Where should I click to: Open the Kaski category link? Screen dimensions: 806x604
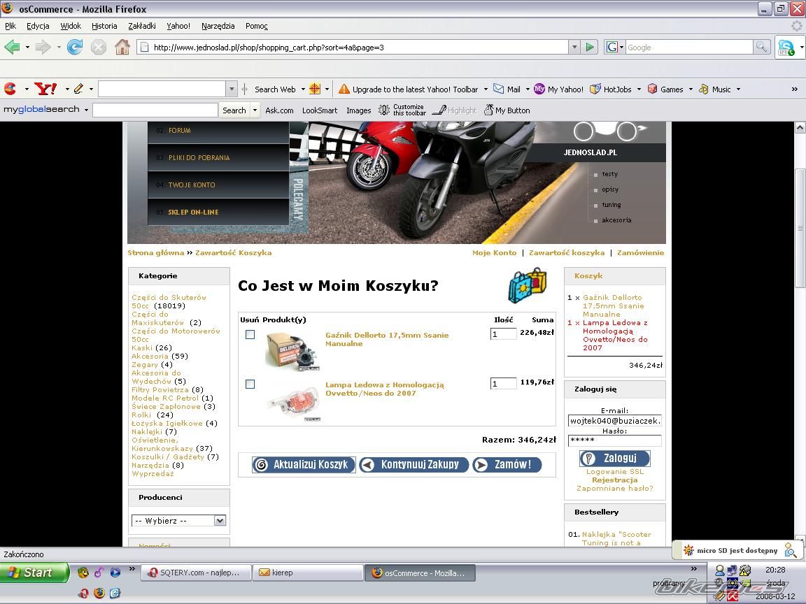[x=142, y=347]
